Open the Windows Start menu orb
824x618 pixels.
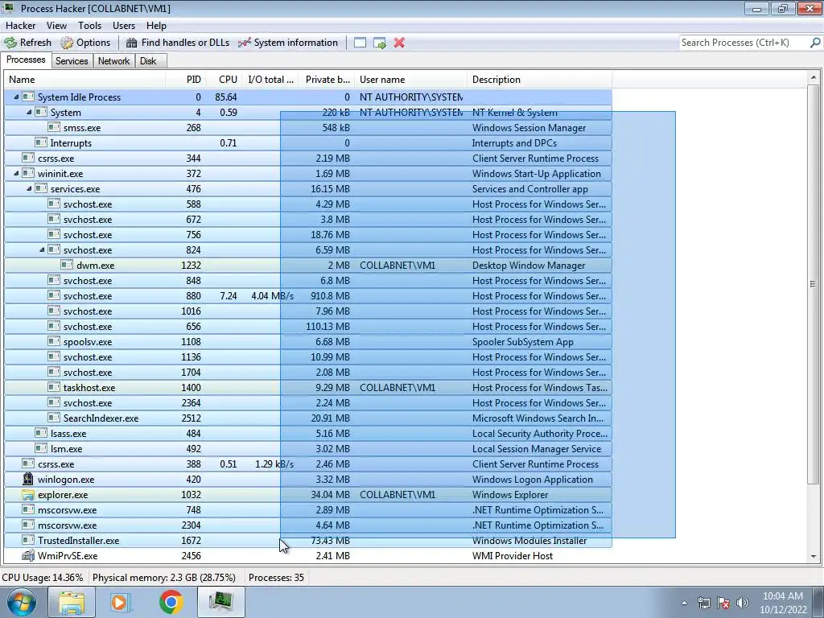click(x=22, y=602)
